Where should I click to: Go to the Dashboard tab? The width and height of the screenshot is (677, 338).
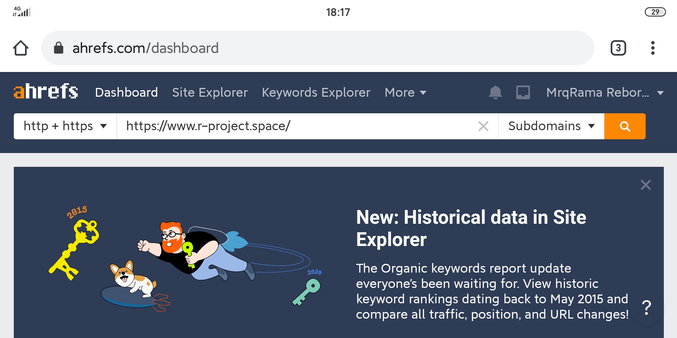pos(126,93)
